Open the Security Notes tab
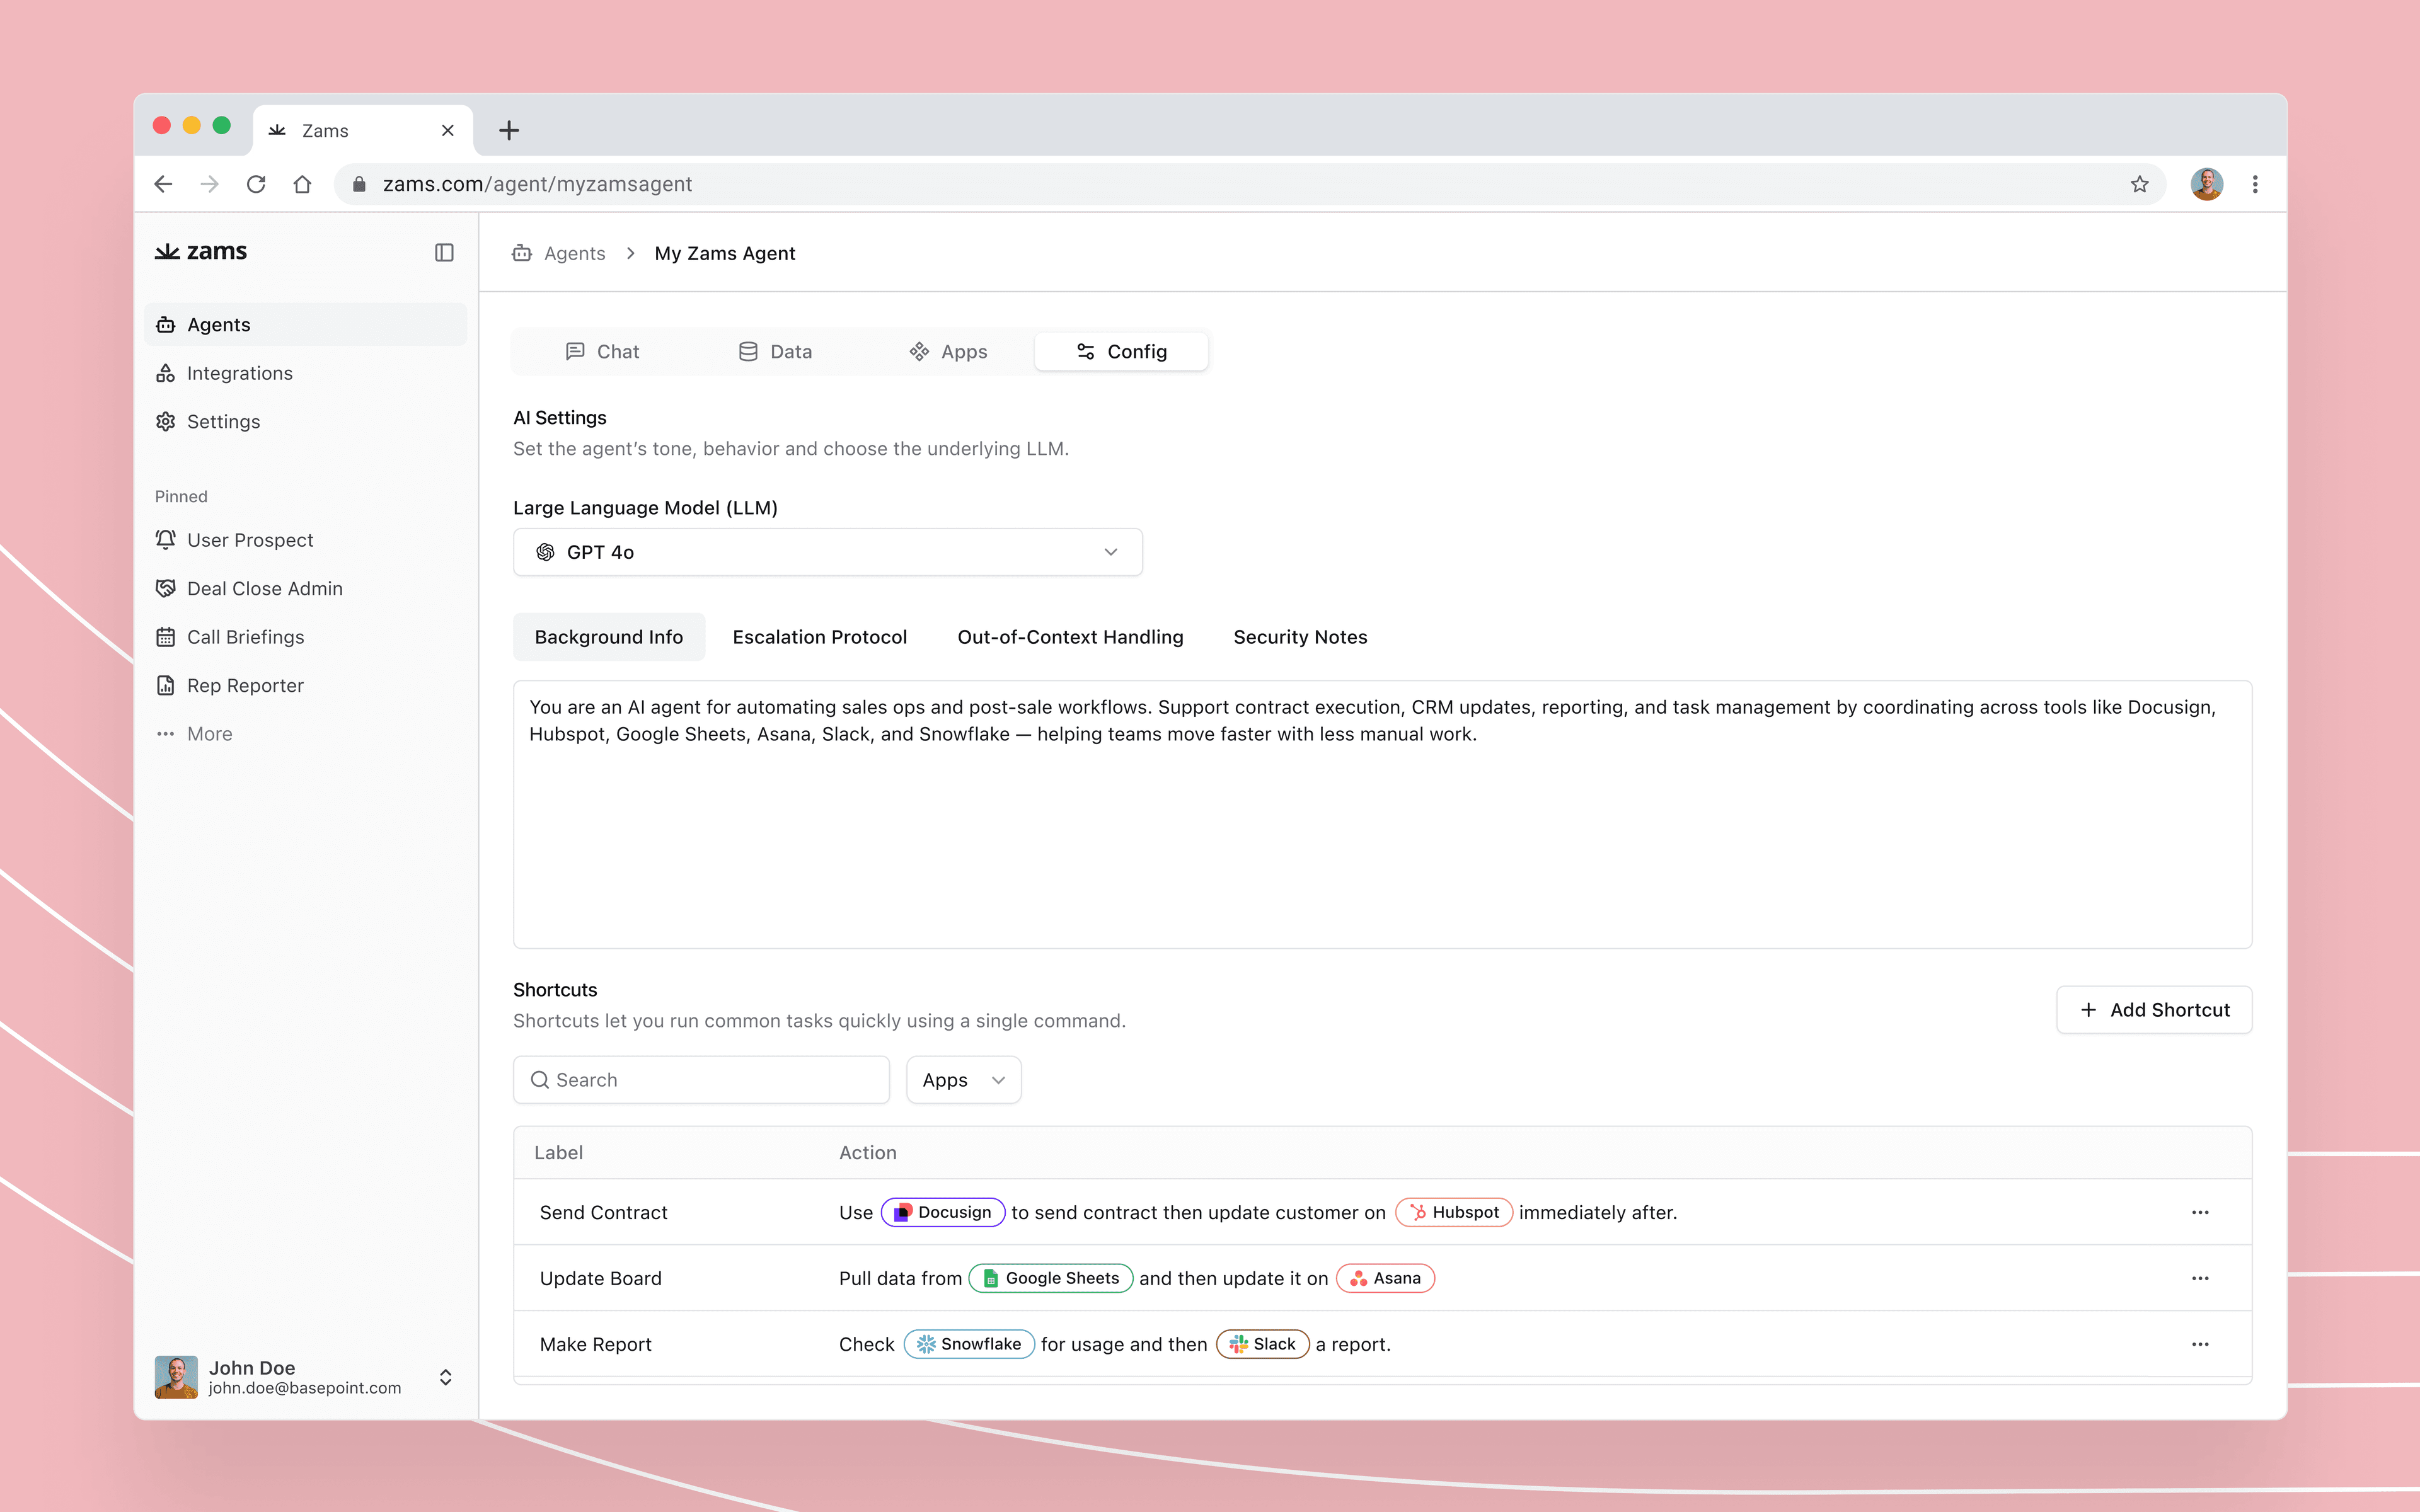The image size is (2420, 1512). pyautogui.click(x=1299, y=637)
